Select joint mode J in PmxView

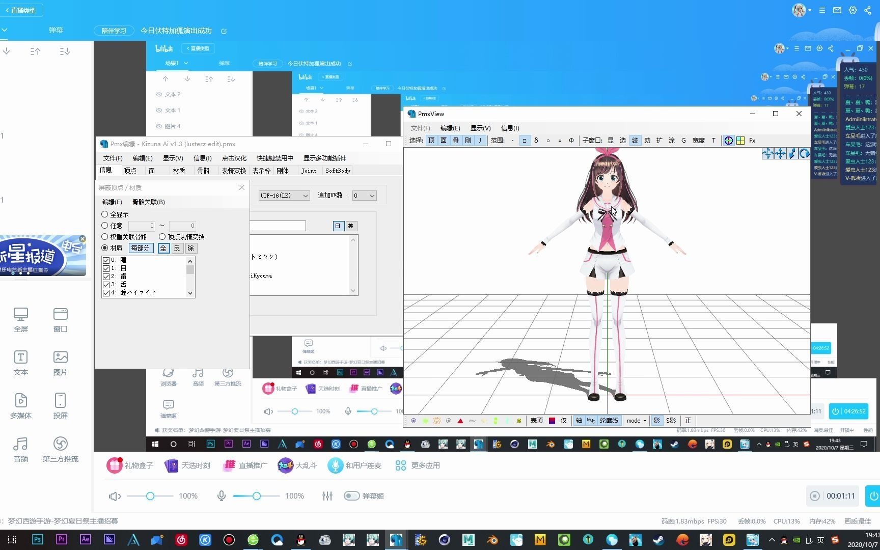(480, 141)
